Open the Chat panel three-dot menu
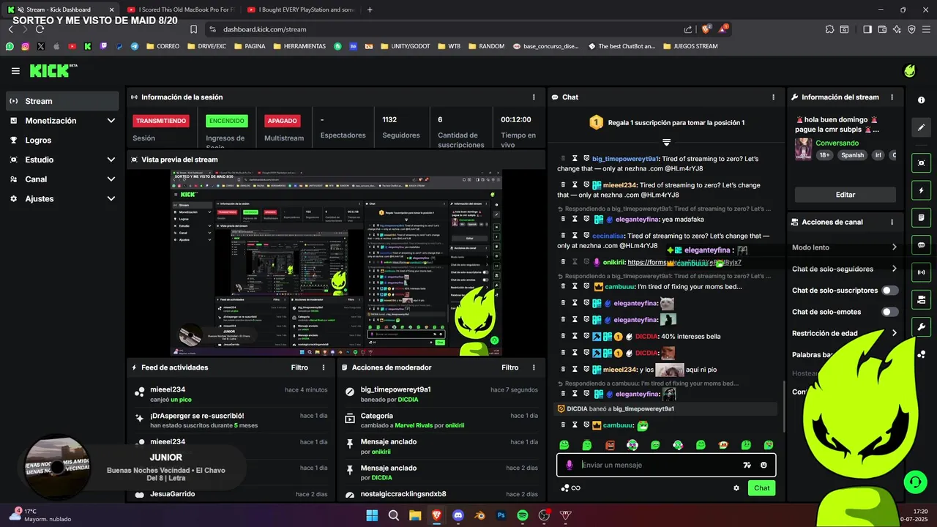Screen dimensions: 937x527 pyautogui.click(x=774, y=97)
